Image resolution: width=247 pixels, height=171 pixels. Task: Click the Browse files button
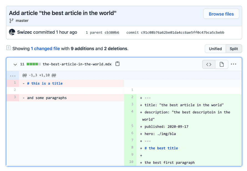click(x=221, y=14)
